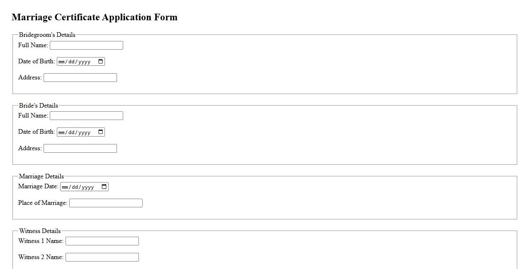Click the "Witness 1 Name:" label text

point(41,241)
